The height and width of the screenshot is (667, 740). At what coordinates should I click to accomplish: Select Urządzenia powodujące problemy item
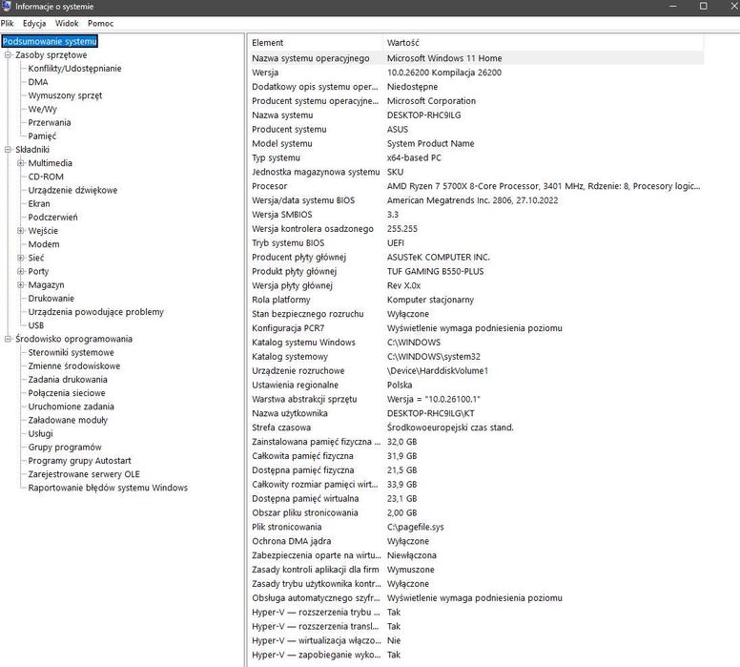pyautogui.click(x=95, y=312)
